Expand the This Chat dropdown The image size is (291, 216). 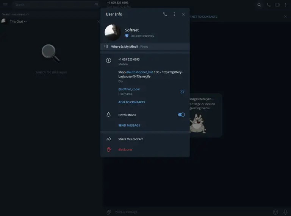[x=18, y=22]
